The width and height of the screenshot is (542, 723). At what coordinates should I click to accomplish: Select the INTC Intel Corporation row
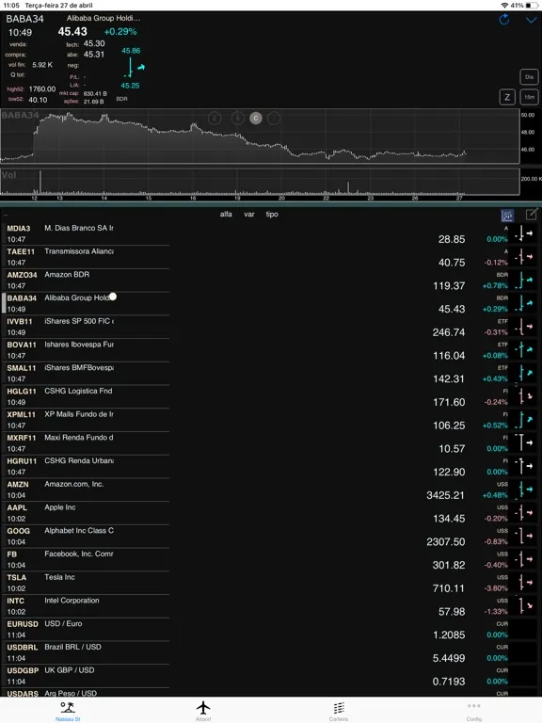click(x=271, y=606)
